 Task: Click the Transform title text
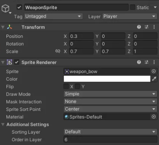tap(33, 27)
